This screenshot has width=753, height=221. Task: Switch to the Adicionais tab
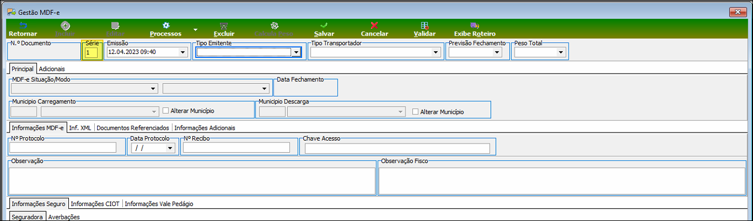(x=52, y=68)
